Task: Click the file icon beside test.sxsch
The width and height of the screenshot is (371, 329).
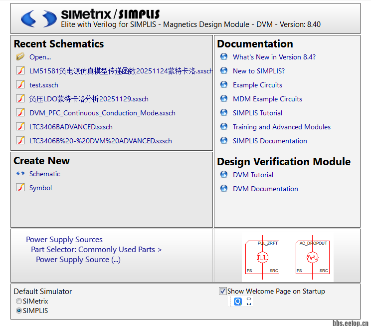Action: 20,85
